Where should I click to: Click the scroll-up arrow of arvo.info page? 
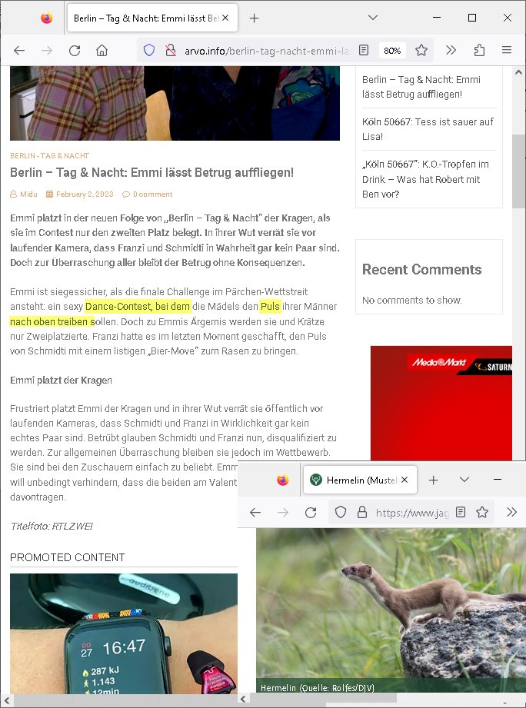(518, 72)
